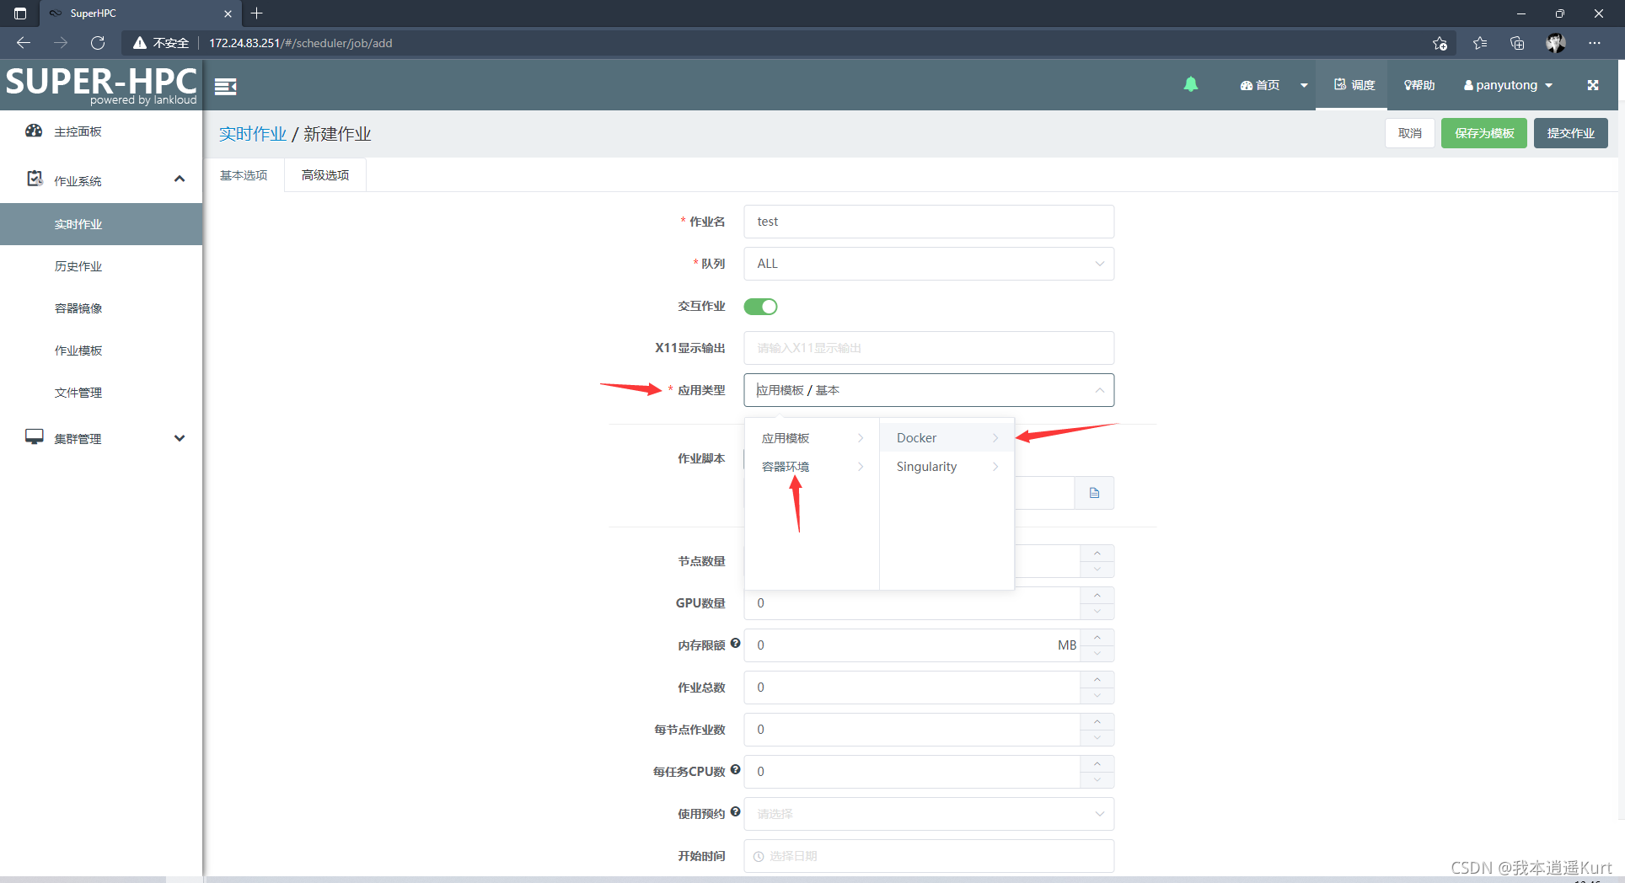Click the help icon next to 每任务CPU数
Image resolution: width=1625 pixels, height=883 pixels.
(x=735, y=769)
